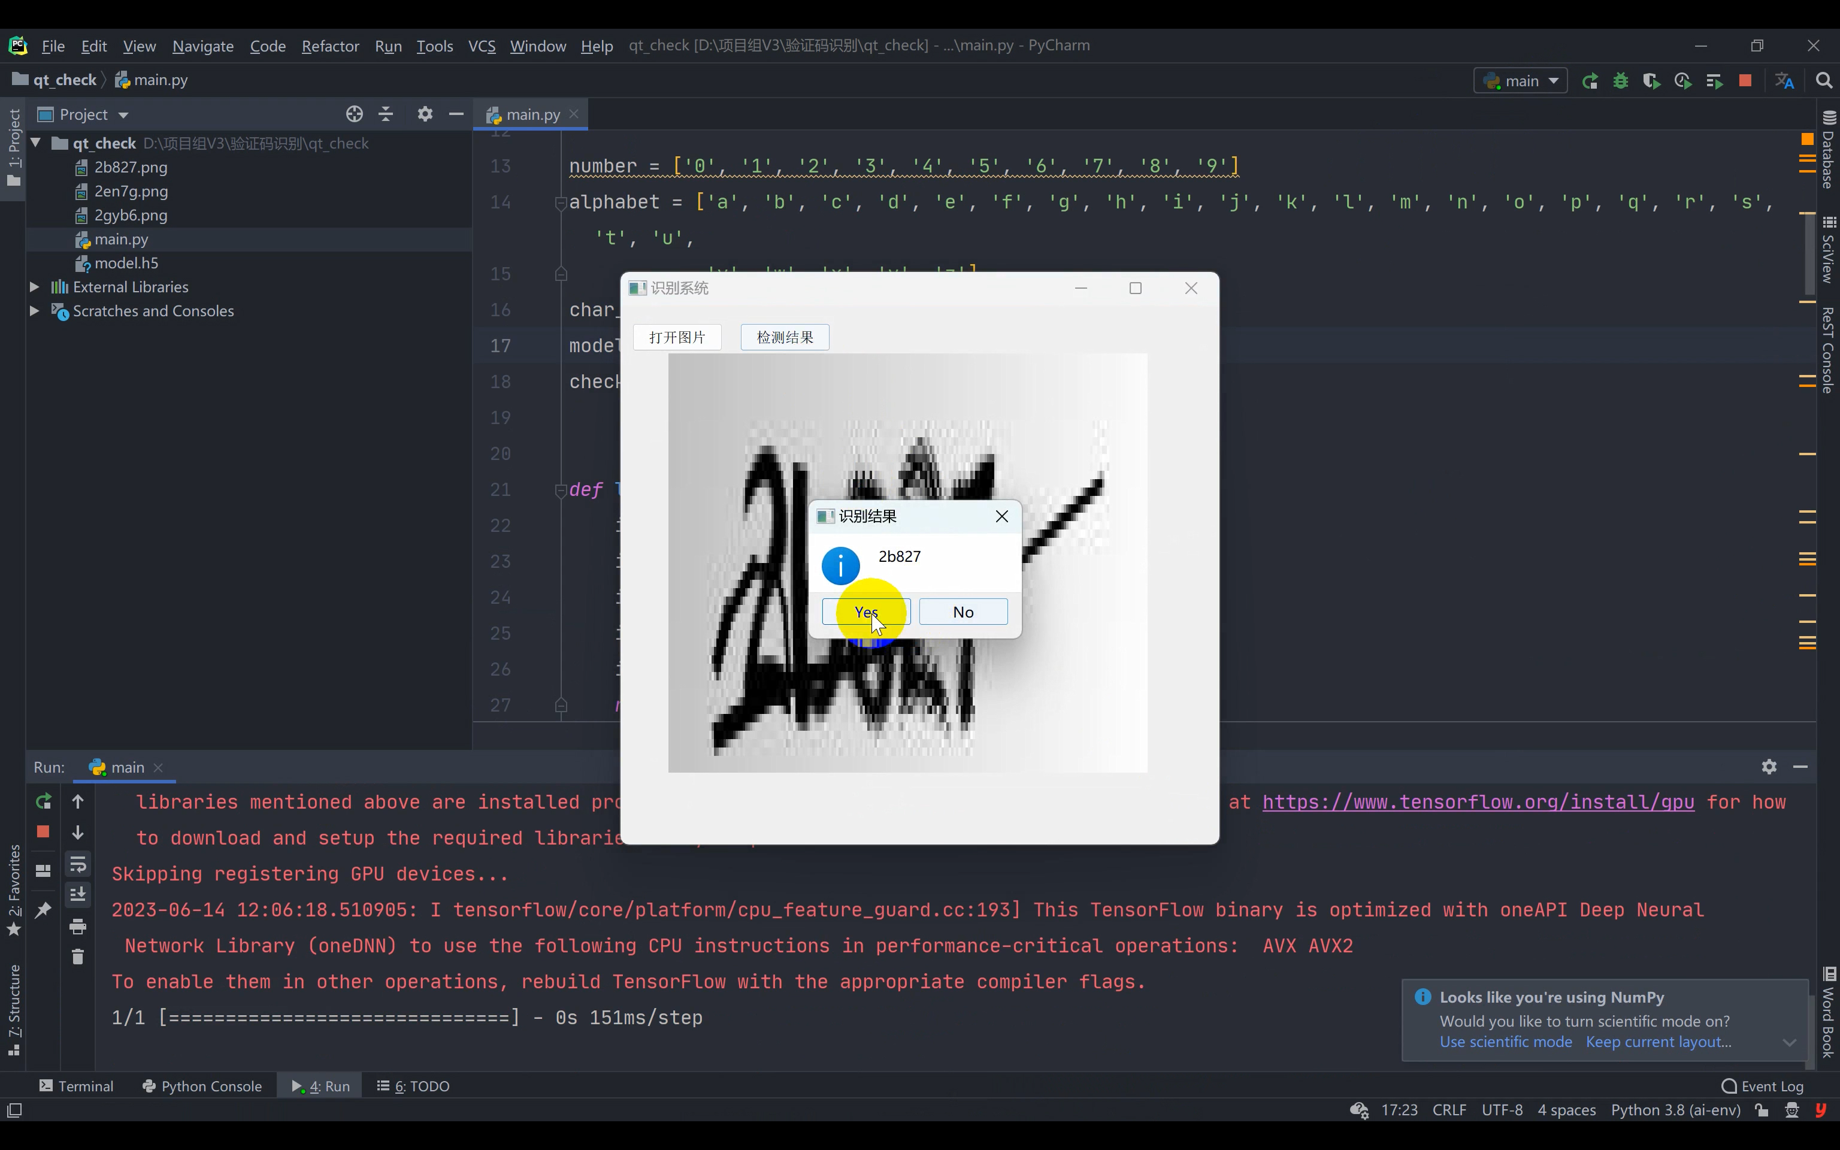
Task: Click the CRLF line separator status
Action: point(1449,1110)
